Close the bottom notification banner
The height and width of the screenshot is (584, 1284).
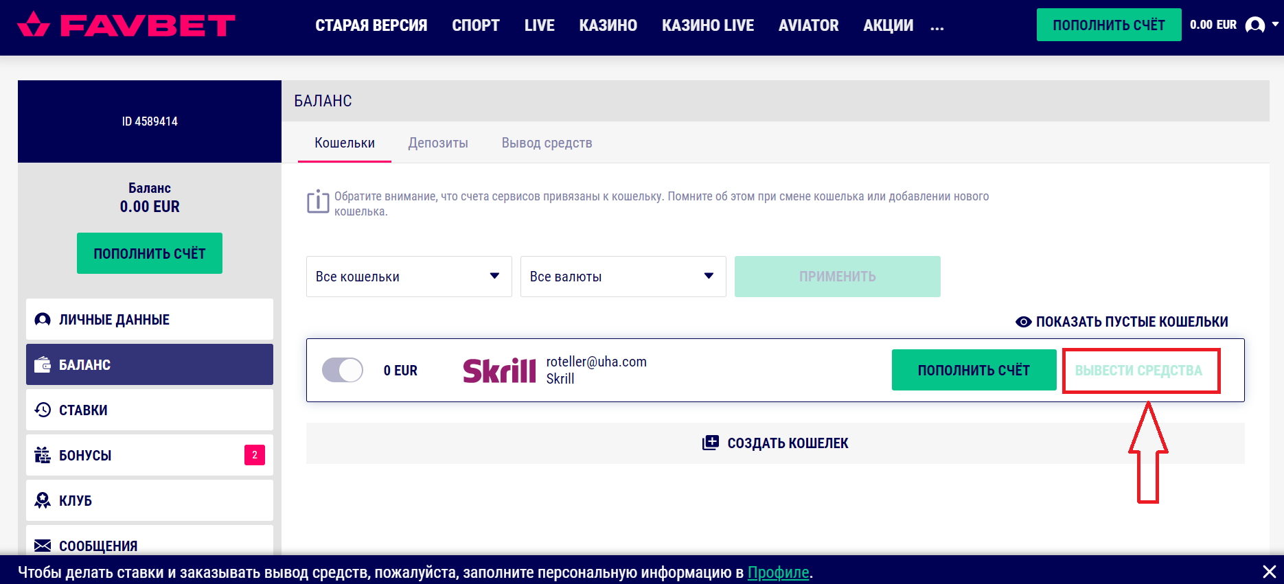click(1269, 571)
